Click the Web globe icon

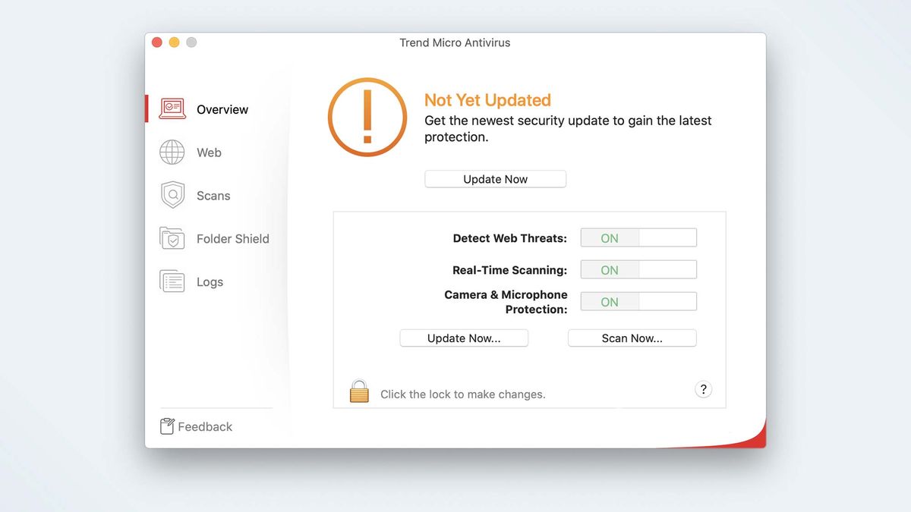172,152
